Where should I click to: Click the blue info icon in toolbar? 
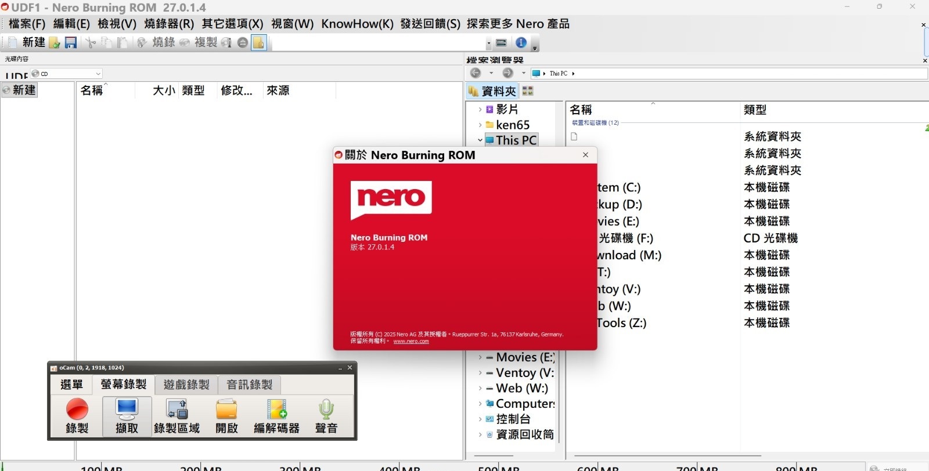(x=521, y=42)
